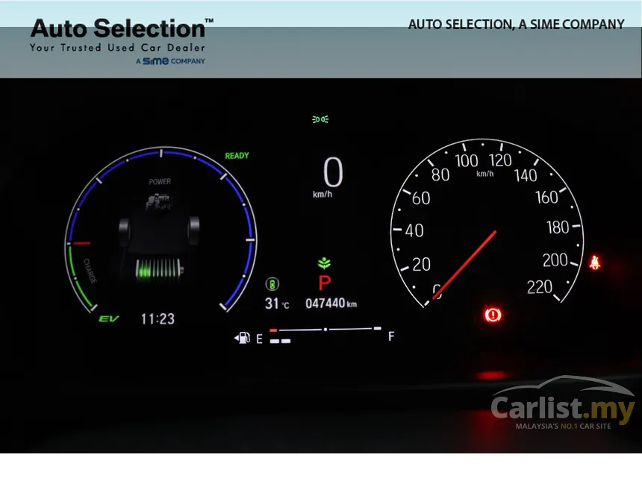This screenshot has height=481, width=642.
Task: Click the green ECON leaf icon
Action: coord(324,263)
